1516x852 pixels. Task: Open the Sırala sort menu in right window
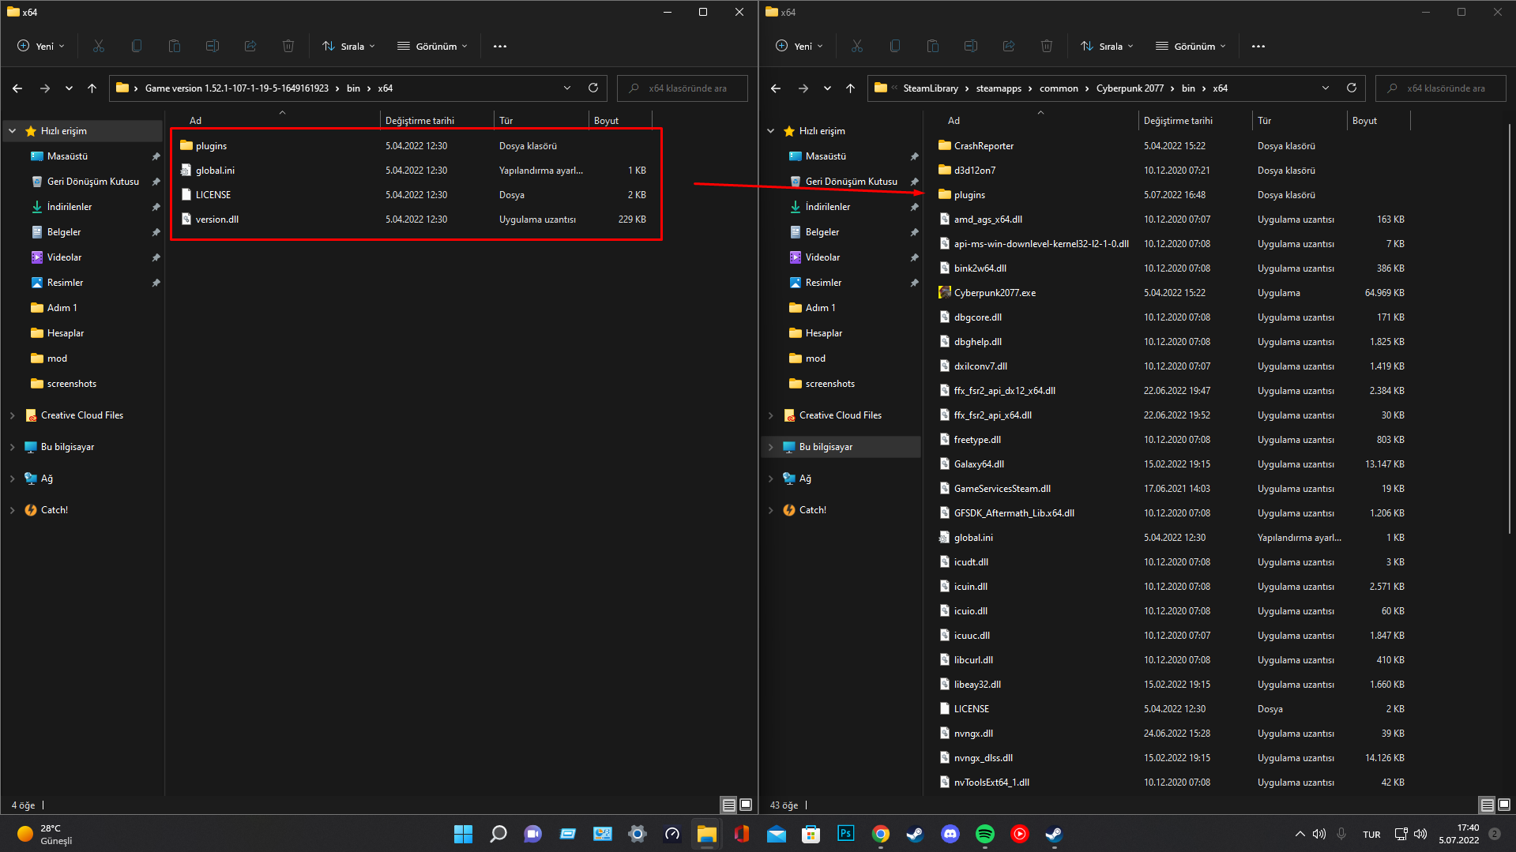1107,46
